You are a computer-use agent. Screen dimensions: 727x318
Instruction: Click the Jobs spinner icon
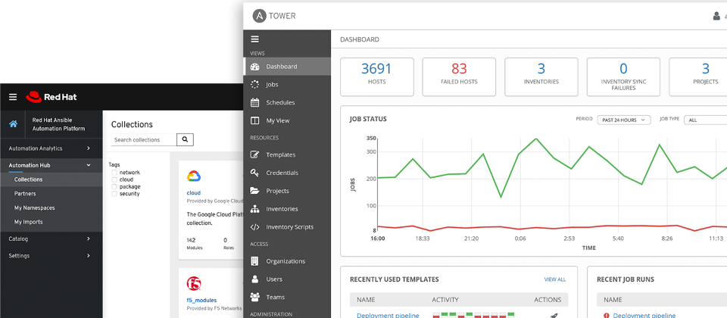[x=254, y=84]
